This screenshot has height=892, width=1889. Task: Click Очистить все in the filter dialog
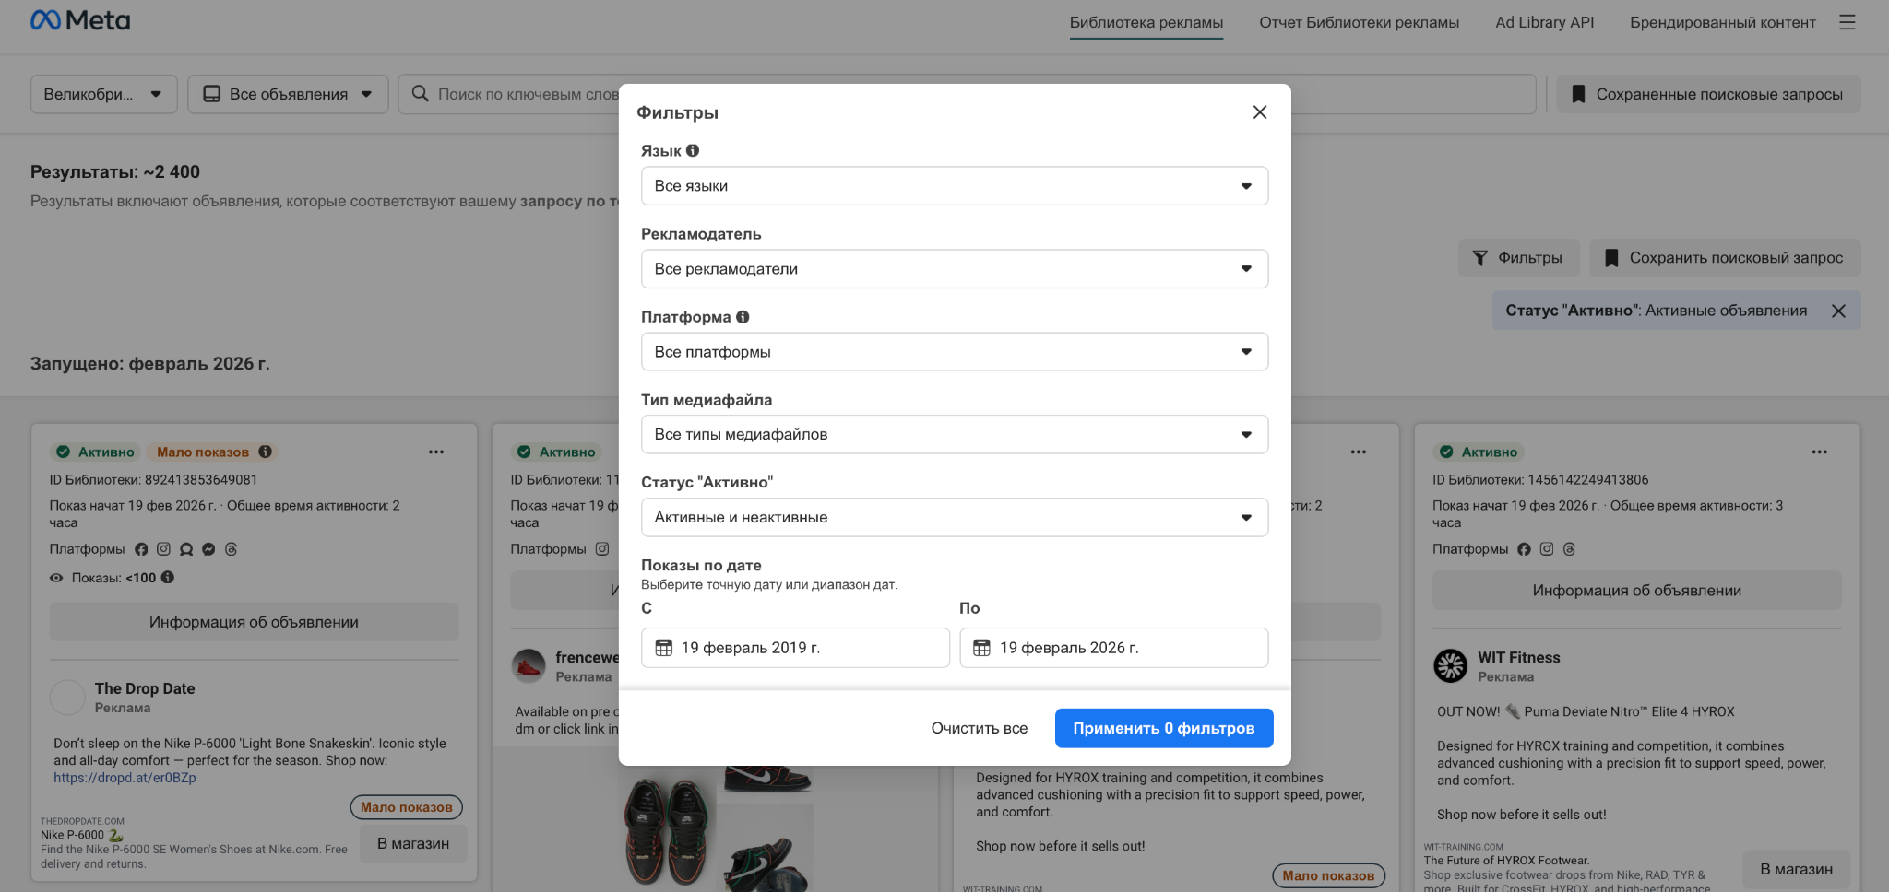coord(979,728)
